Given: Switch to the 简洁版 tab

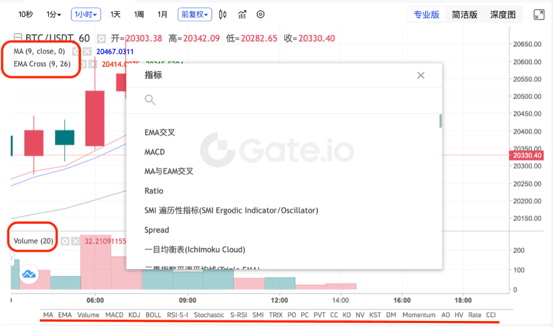Looking at the screenshot, I should click(465, 14).
